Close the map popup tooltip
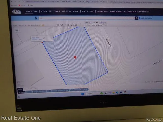 (x=52, y=36)
